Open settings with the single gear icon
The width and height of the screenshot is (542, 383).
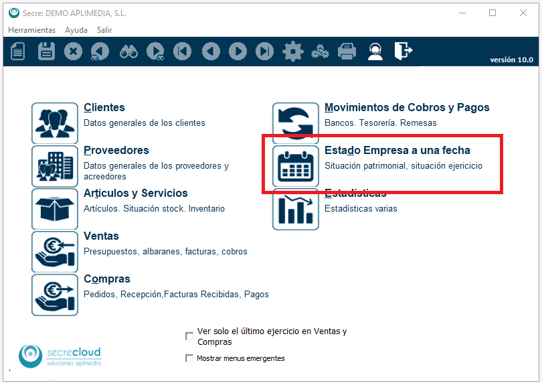292,51
